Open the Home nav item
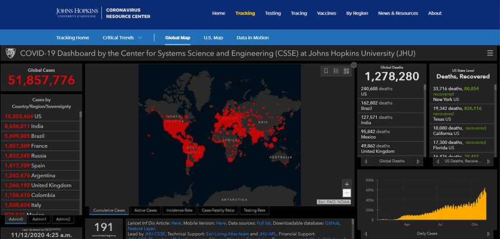 click(219, 13)
